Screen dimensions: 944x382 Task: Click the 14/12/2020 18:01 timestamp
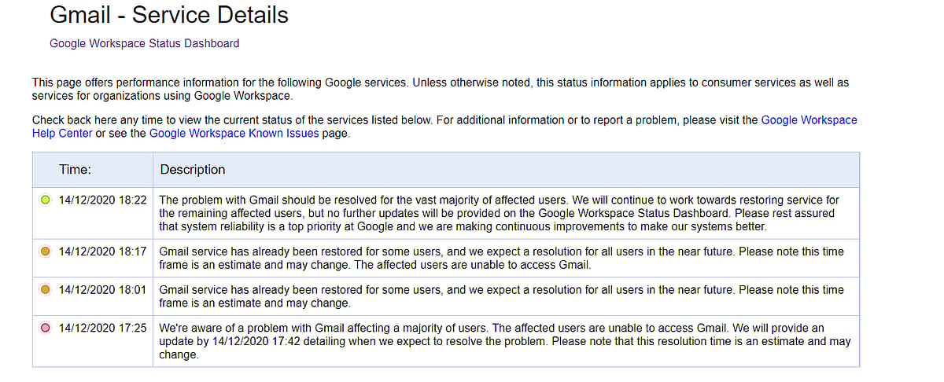[x=102, y=289]
